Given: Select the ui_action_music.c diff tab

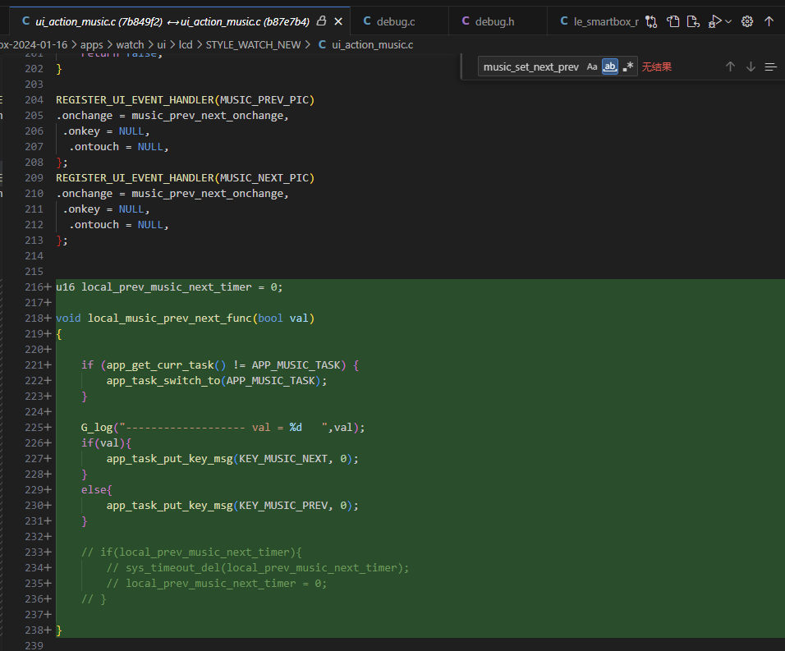Looking at the screenshot, I should tap(172, 21).
